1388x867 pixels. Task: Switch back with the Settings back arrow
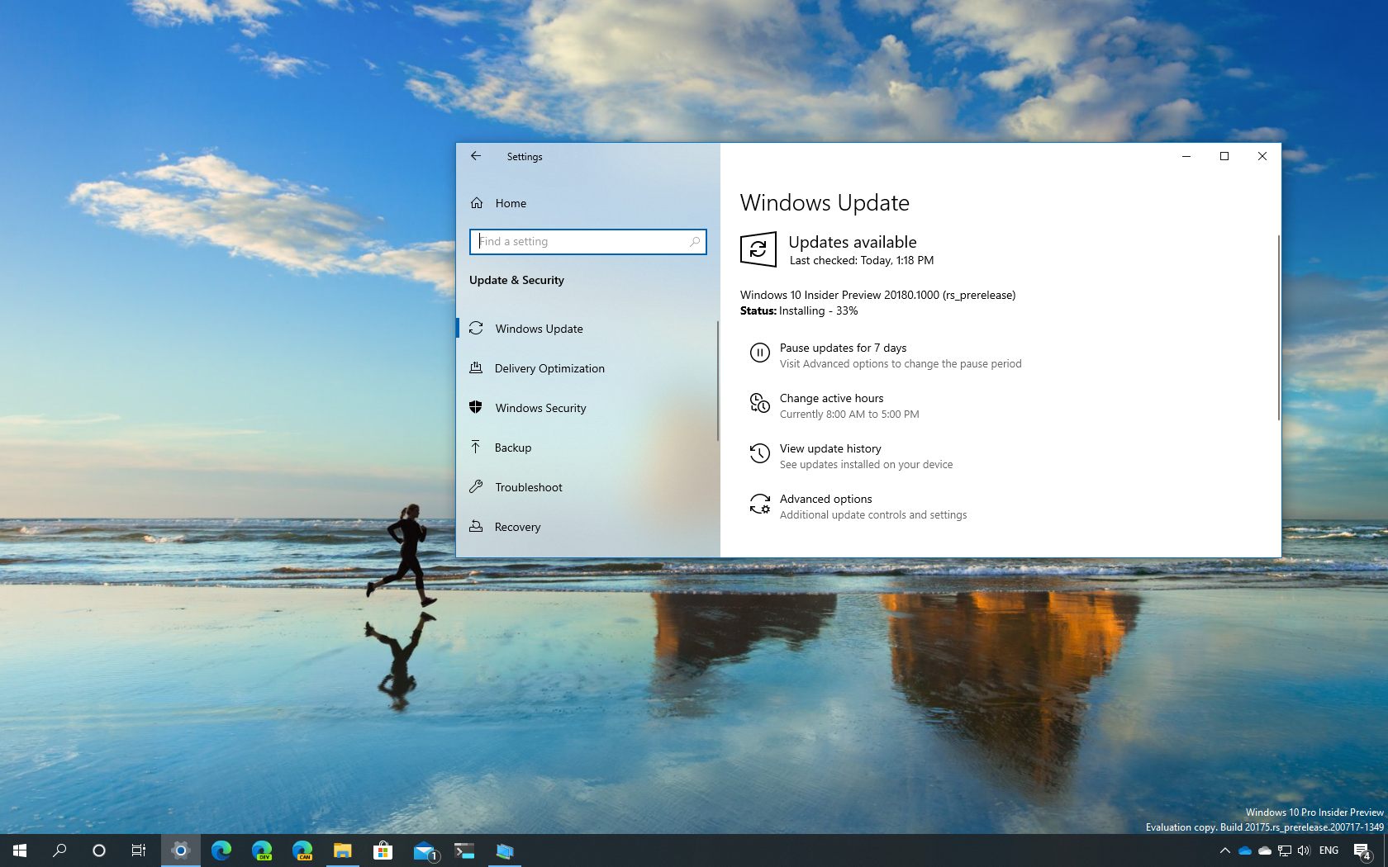tap(476, 155)
